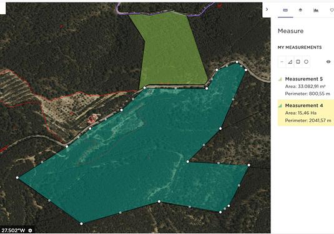Open the elevation profile tab icon
This screenshot has height=234, width=334.
click(316, 10)
